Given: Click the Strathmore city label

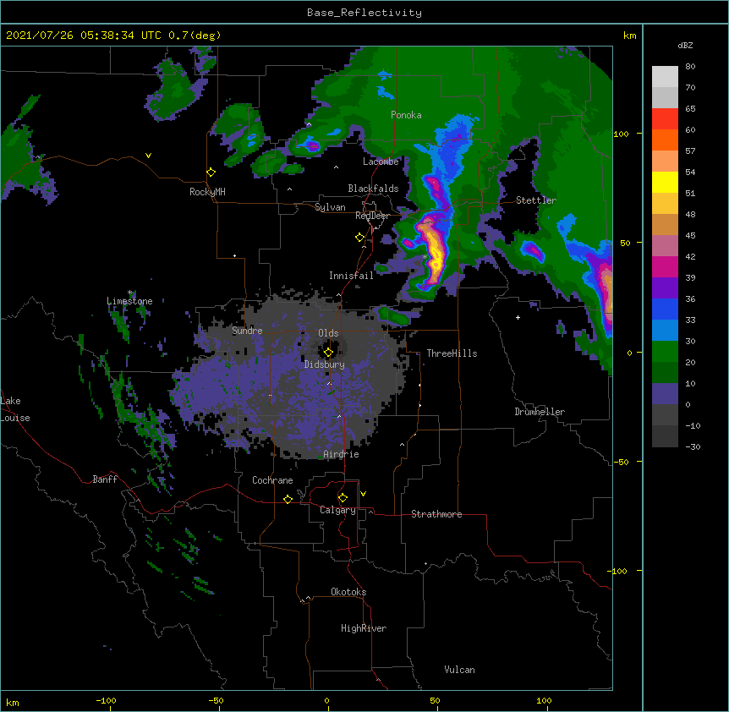Looking at the screenshot, I should click(436, 514).
